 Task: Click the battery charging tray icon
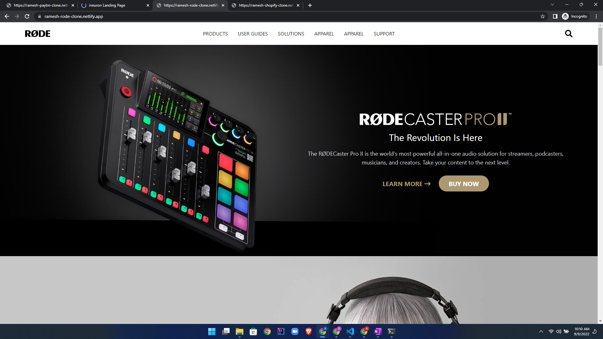click(x=566, y=331)
